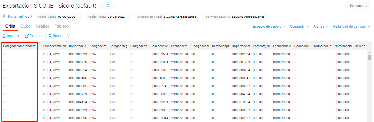374x122 pixels.
Task: Click the Codigodecomprobante column header
Action: click(19, 46)
